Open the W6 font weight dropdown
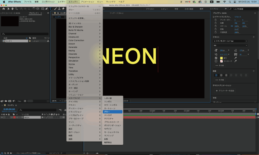The image size is (259, 155). click(x=230, y=45)
